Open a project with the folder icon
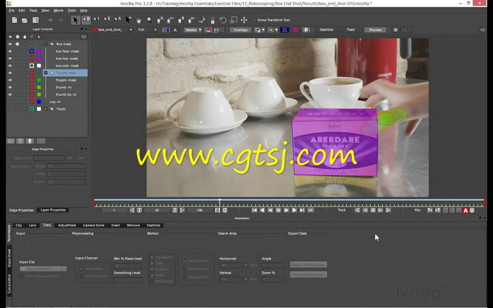493x308 pixels. coord(25,20)
